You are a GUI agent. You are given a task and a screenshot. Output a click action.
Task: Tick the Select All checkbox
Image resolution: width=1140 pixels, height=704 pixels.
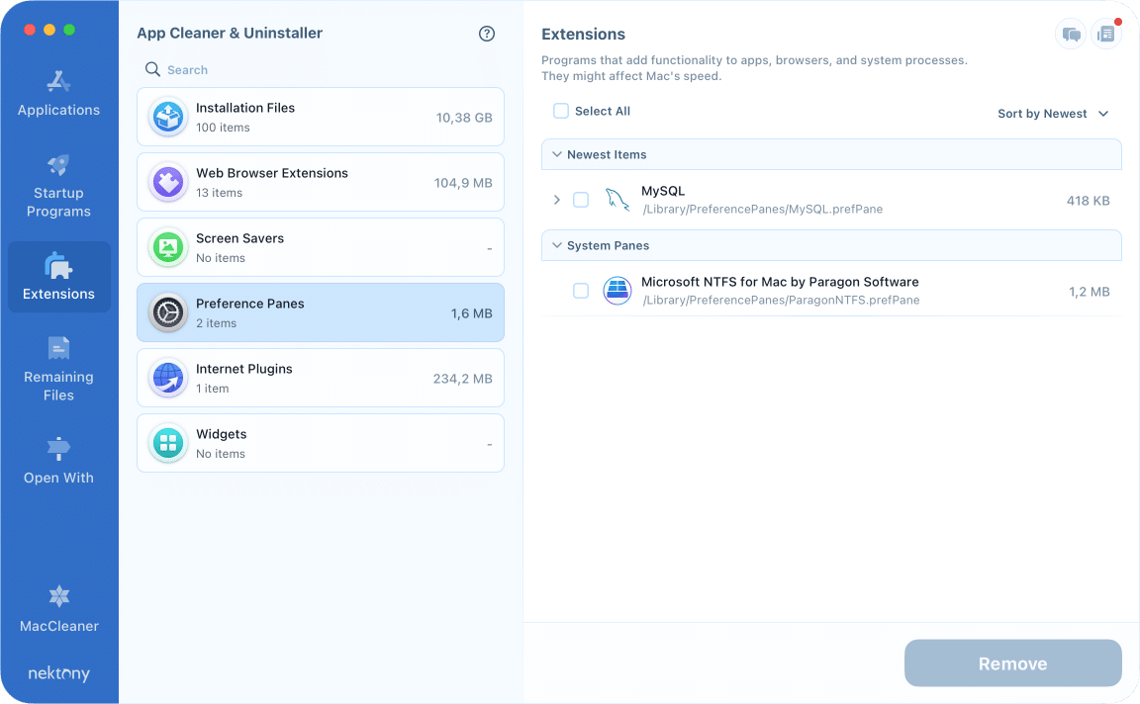561,111
